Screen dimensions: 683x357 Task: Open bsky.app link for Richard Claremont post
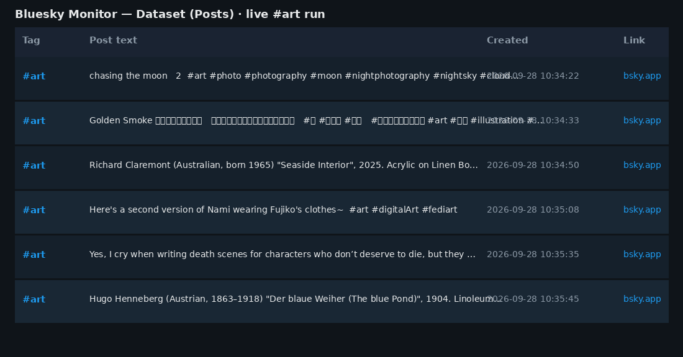641,165
